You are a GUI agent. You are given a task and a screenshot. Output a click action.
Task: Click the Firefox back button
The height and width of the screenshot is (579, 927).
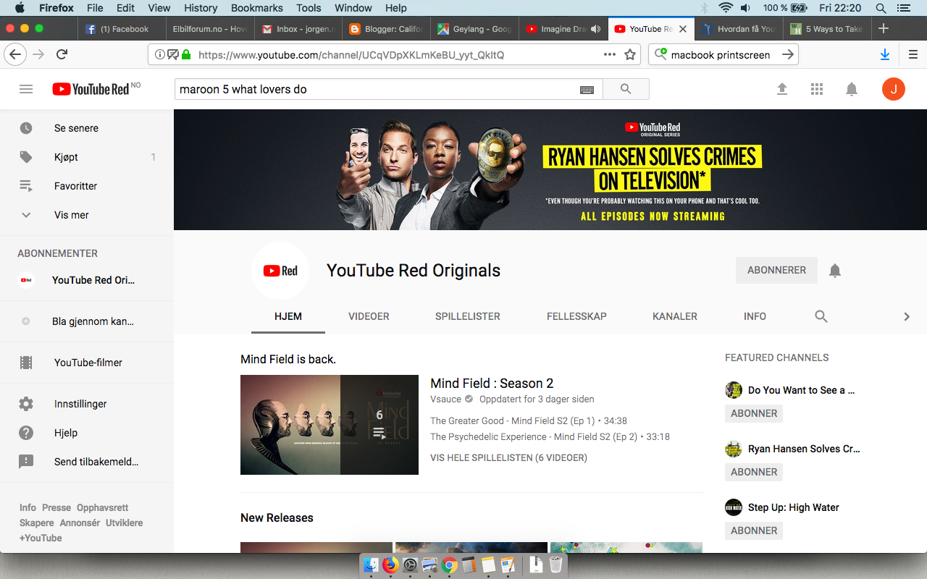[x=15, y=54]
